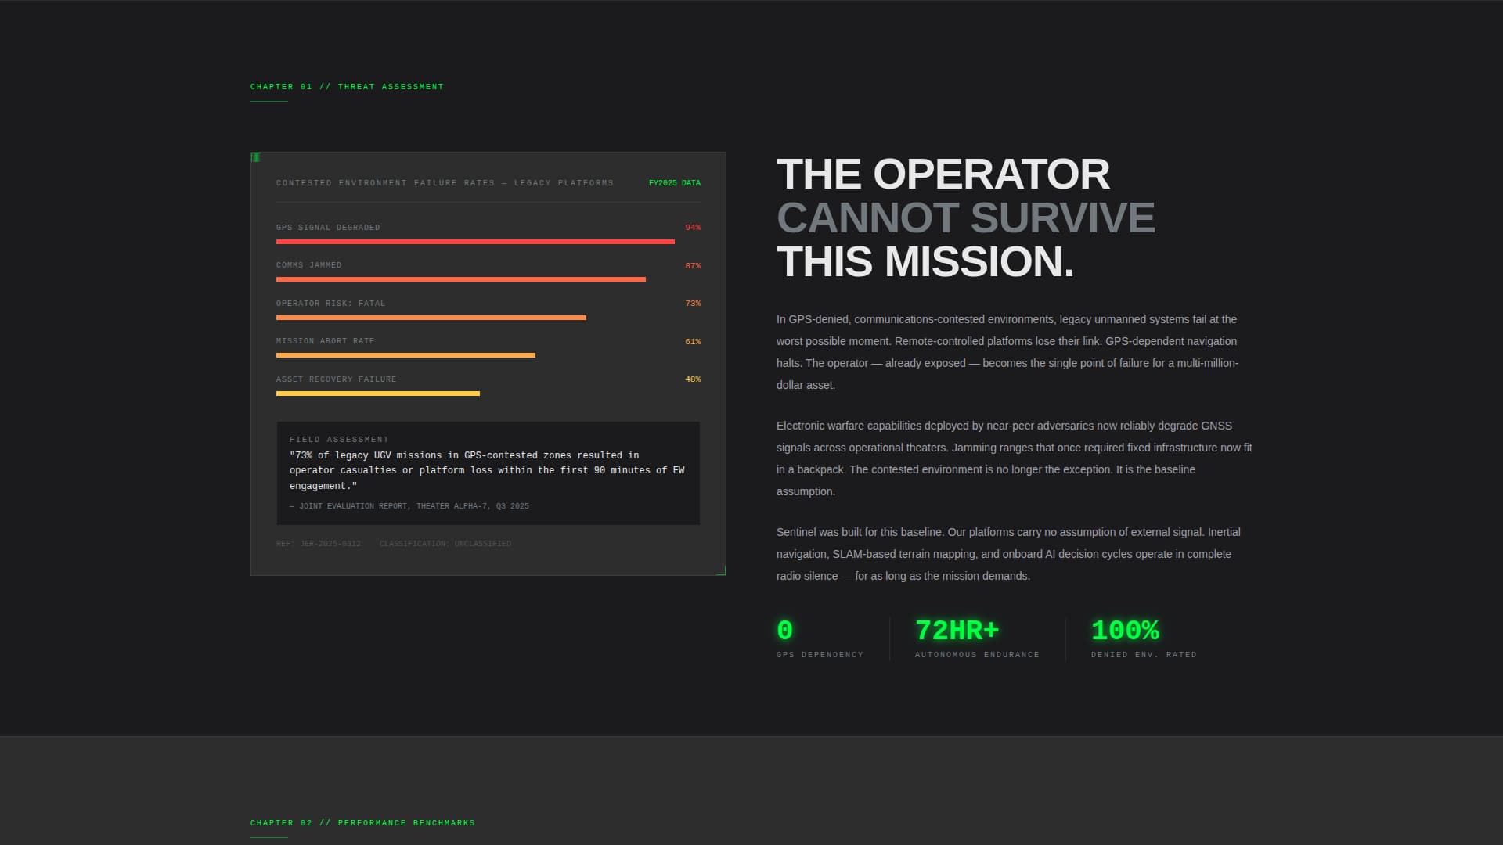Image resolution: width=1503 pixels, height=845 pixels.
Task: Click the 61% value
Action: (x=693, y=342)
